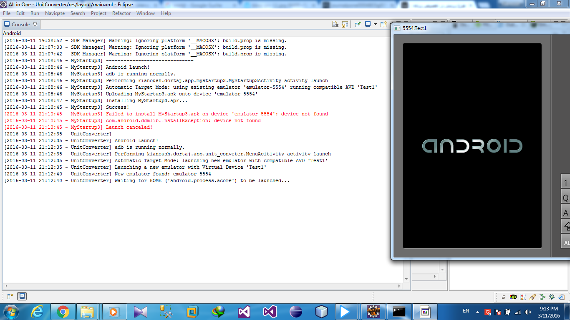Viewport: 570px width, 320px height.
Task: Open the DDMS perspective Android bug icon
Action: (x=513, y=297)
